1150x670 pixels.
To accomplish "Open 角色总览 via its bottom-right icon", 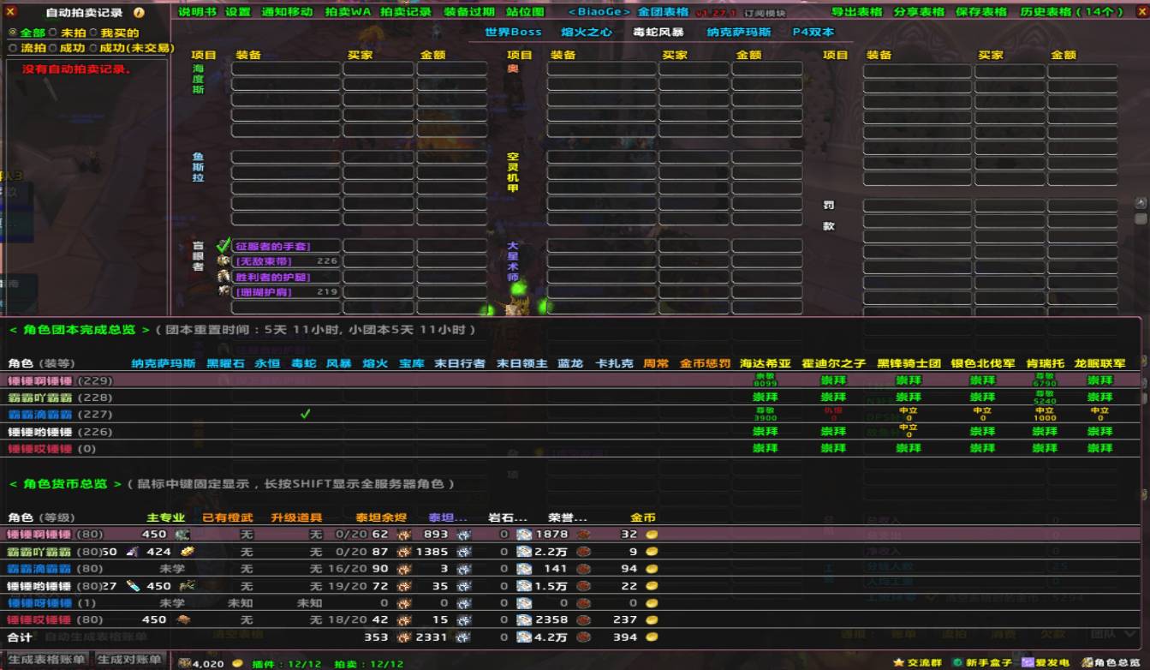I will 1087,662.
